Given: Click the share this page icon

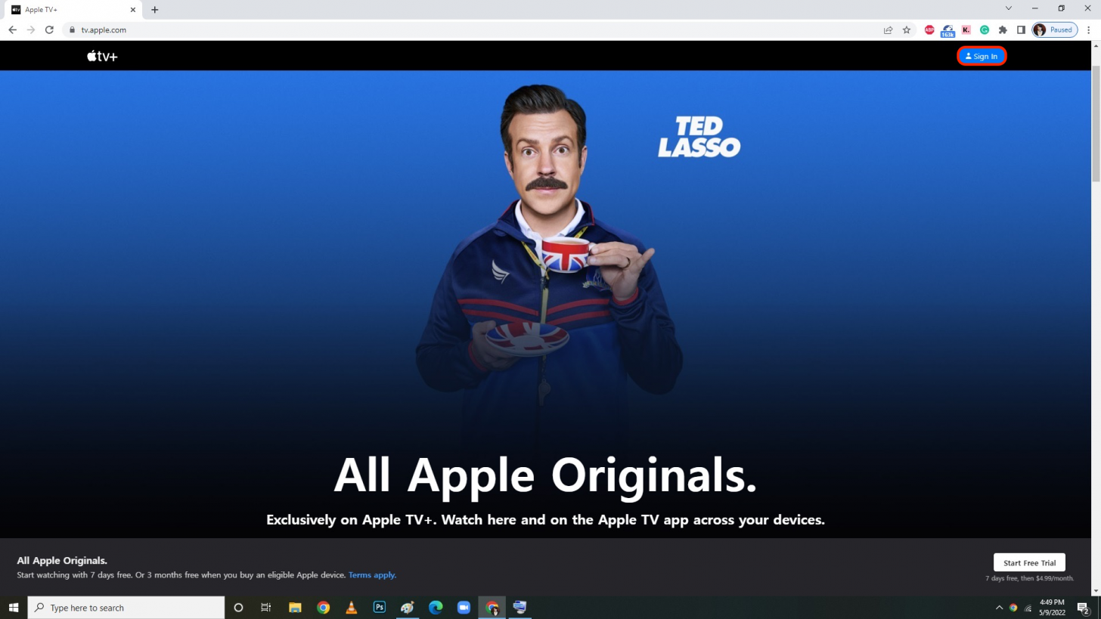Looking at the screenshot, I should click(888, 30).
